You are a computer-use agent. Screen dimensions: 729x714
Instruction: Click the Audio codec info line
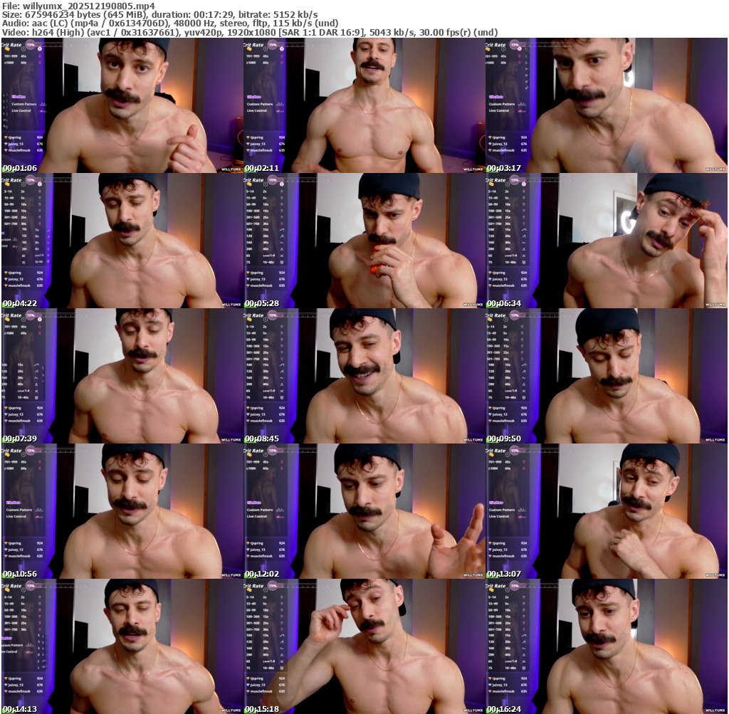(x=169, y=23)
